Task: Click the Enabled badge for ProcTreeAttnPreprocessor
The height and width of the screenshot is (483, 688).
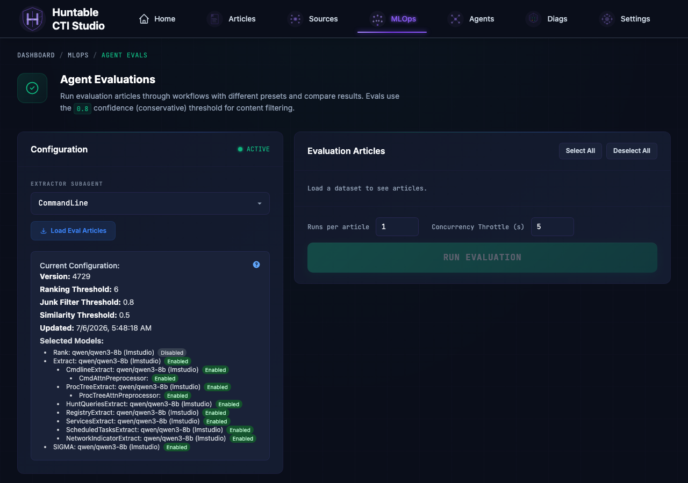Action: (177, 396)
